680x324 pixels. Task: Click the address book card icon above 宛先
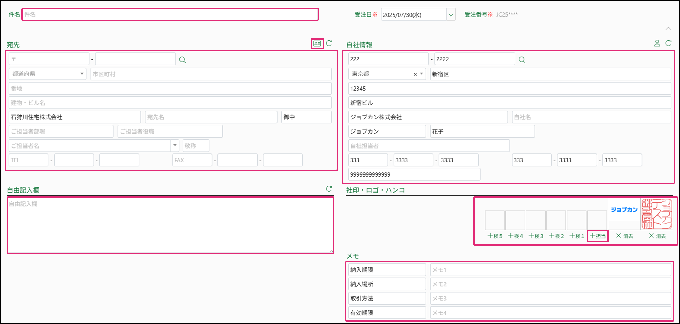coord(317,43)
